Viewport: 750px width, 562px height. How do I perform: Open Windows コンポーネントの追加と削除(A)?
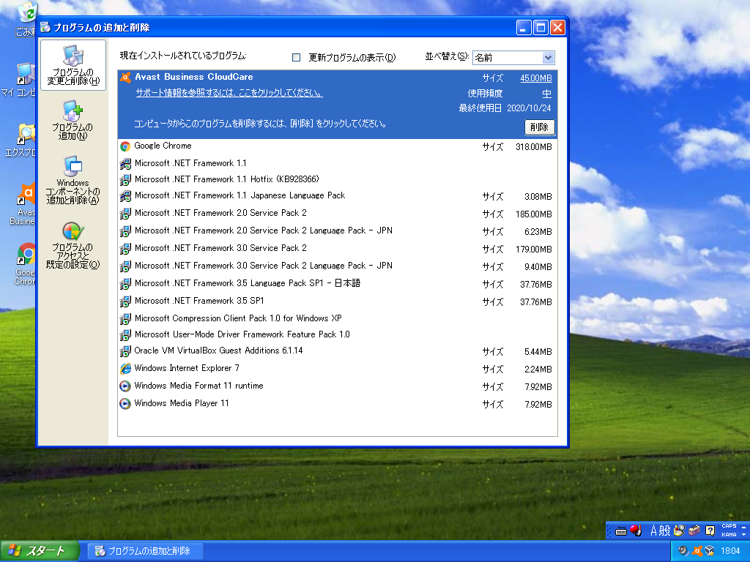tap(73, 180)
